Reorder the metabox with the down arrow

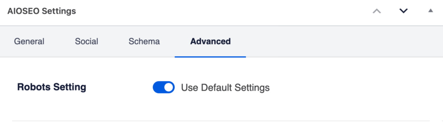coord(403,11)
